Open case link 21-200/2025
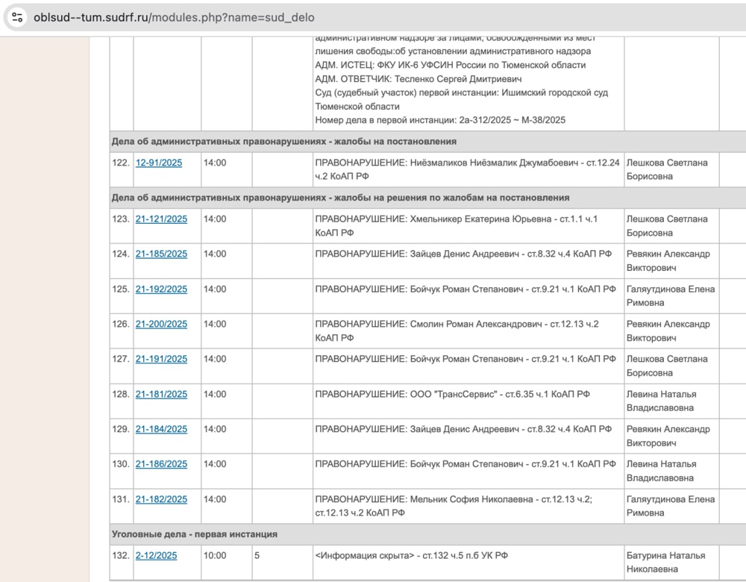Screen dimensions: 746x582 click(x=161, y=324)
